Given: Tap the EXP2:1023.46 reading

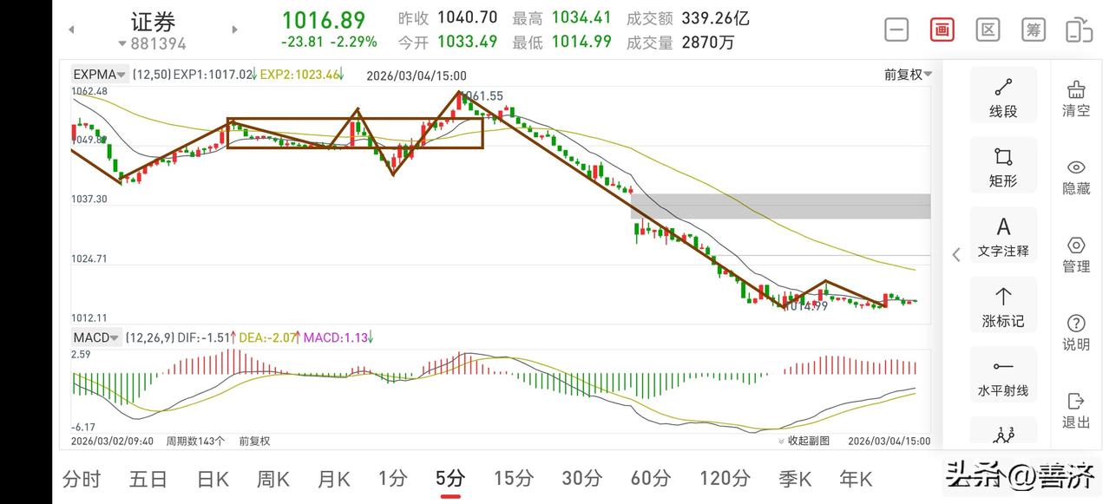Looking at the screenshot, I should click(302, 75).
